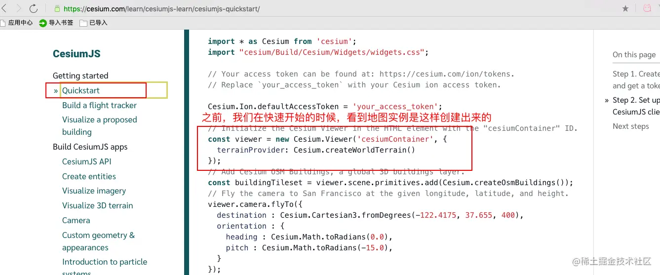Screen dimensions: 660x275
Task: Open the 已导入 bookmarks folder
Action: [93, 23]
